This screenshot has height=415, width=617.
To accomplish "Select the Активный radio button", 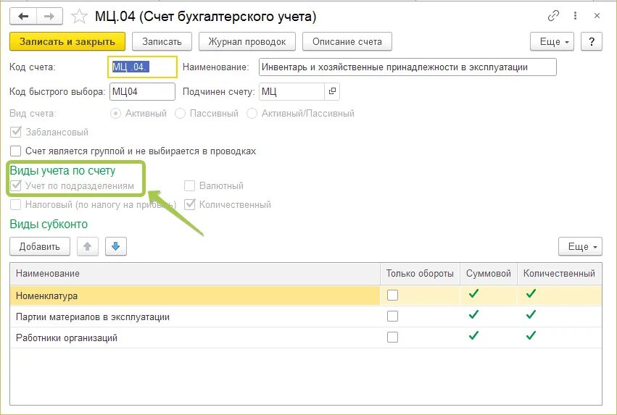I will coord(115,114).
